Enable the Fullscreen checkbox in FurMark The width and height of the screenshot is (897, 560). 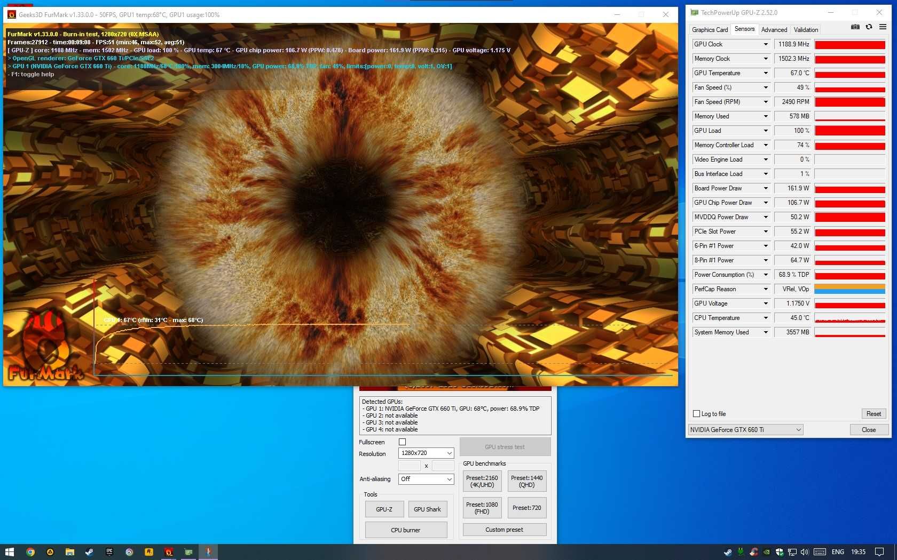tap(402, 442)
